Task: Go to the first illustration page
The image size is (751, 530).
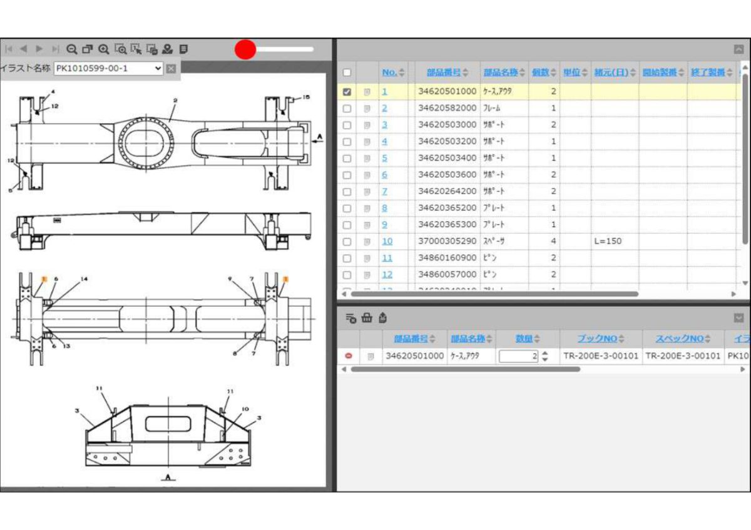Action: [9, 49]
